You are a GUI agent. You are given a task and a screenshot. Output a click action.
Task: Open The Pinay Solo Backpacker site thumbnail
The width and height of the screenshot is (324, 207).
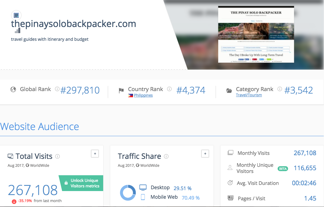(x=256, y=34)
